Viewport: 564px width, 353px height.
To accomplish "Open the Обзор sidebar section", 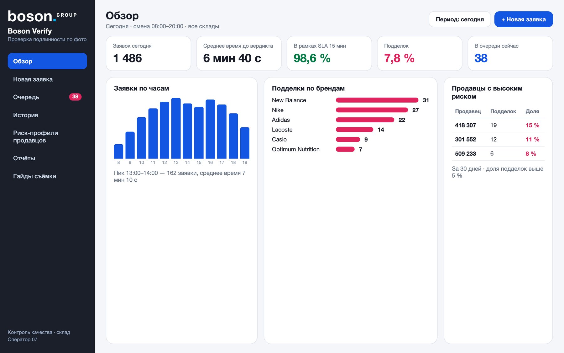I will tap(47, 61).
